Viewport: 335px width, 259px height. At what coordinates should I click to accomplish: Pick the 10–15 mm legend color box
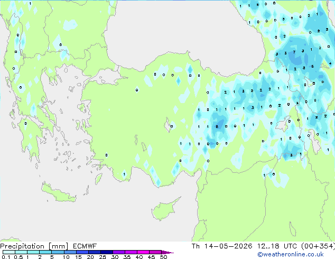70,252
